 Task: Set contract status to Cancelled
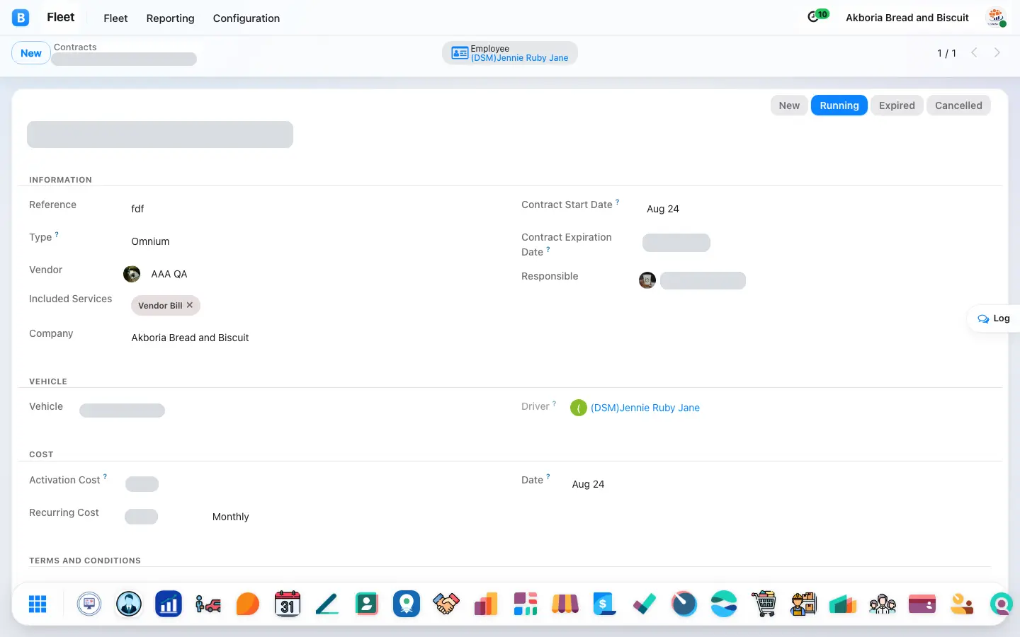tap(958, 105)
